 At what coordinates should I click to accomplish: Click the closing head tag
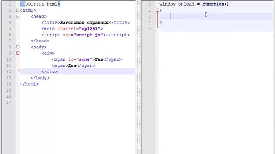coord(40,41)
